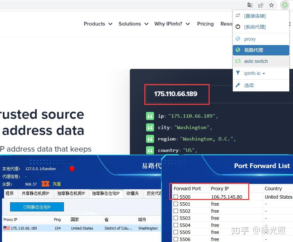Image resolution: width=293 pixels, height=242 pixels.
Task: Click the power icon next to 系统代理
Action: tap(237, 27)
